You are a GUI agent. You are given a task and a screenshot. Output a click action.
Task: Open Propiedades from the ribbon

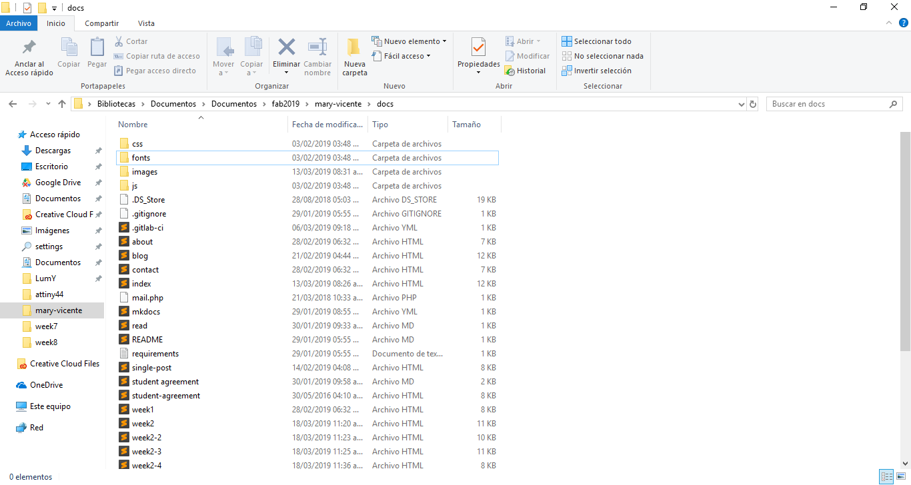click(478, 56)
